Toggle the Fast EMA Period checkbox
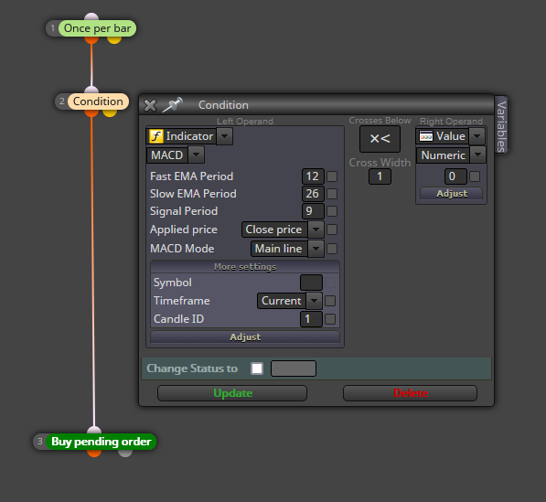Viewport: 546px width, 502px height. click(x=332, y=176)
